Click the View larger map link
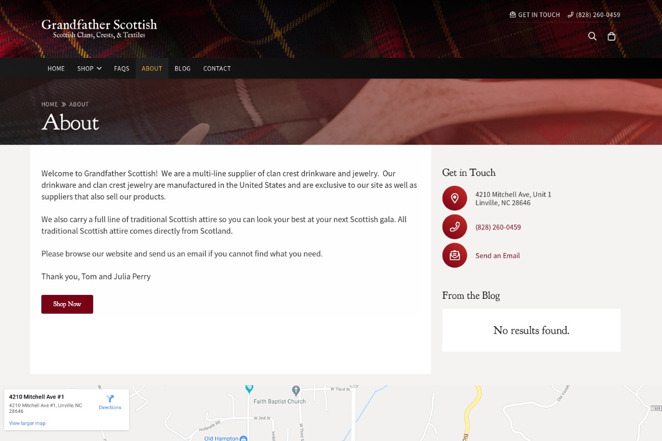This screenshot has width=662, height=441. click(x=27, y=423)
